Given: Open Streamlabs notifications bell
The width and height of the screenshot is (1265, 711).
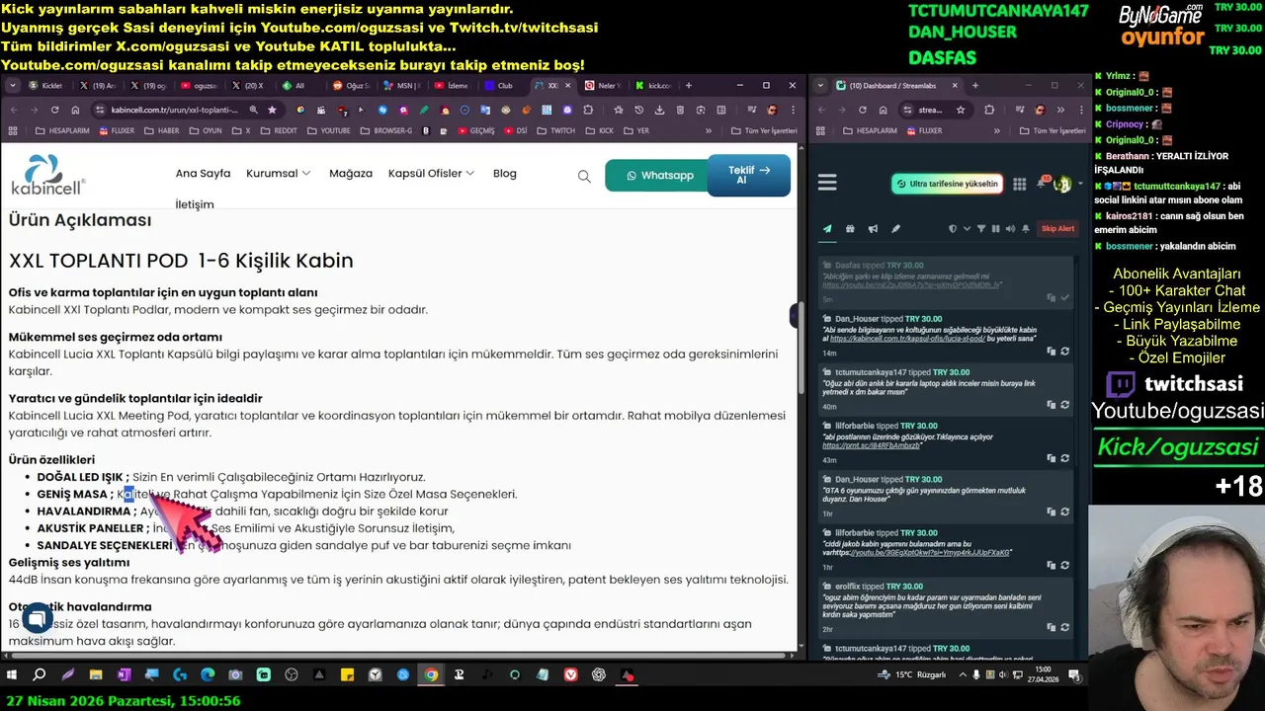Looking at the screenshot, I should (x=1042, y=183).
